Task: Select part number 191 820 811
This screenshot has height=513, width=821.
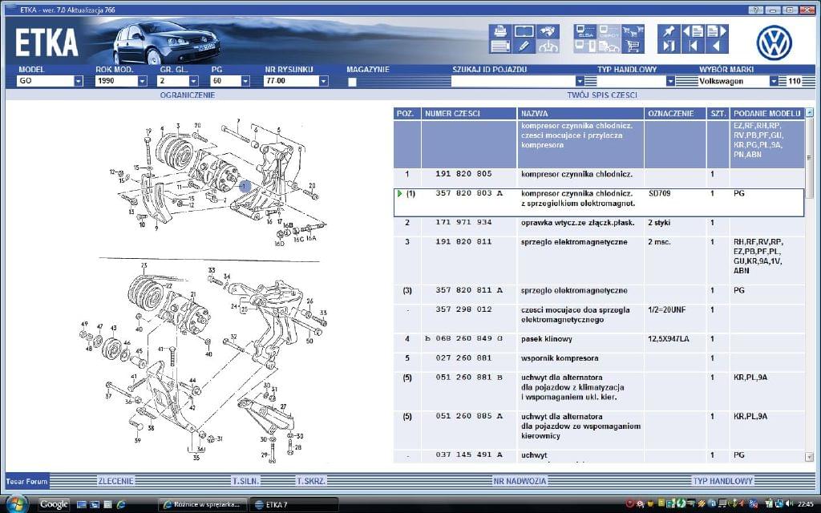Action: click(463, 242)
